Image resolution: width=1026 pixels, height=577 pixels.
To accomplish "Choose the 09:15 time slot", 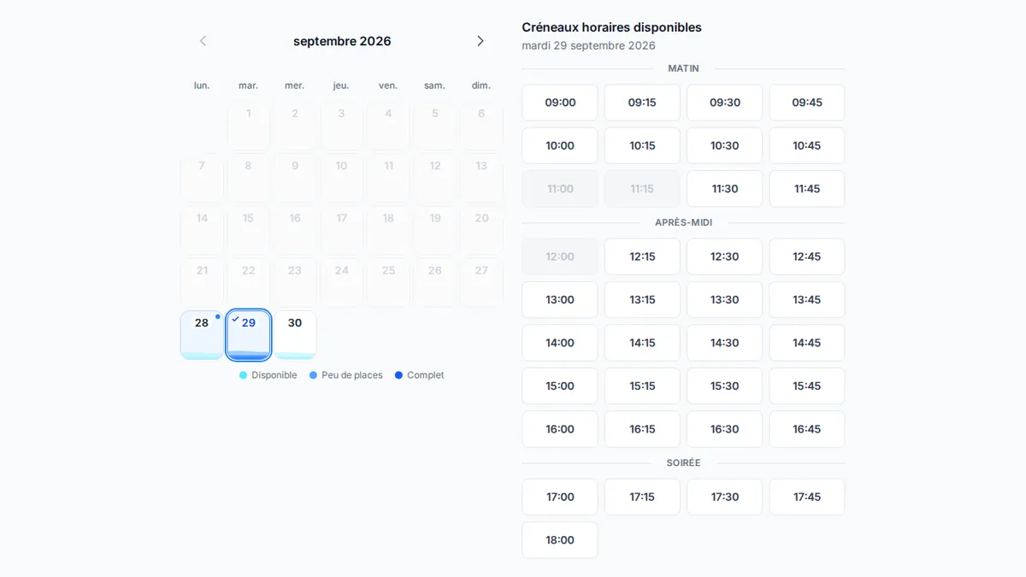I will [x=642, y=103].
